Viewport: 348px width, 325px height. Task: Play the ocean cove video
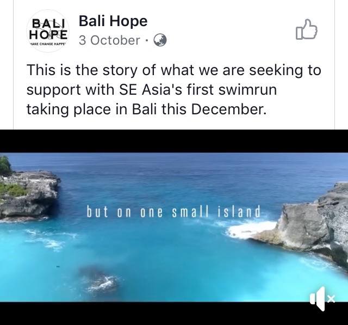[x=174, y=227]
